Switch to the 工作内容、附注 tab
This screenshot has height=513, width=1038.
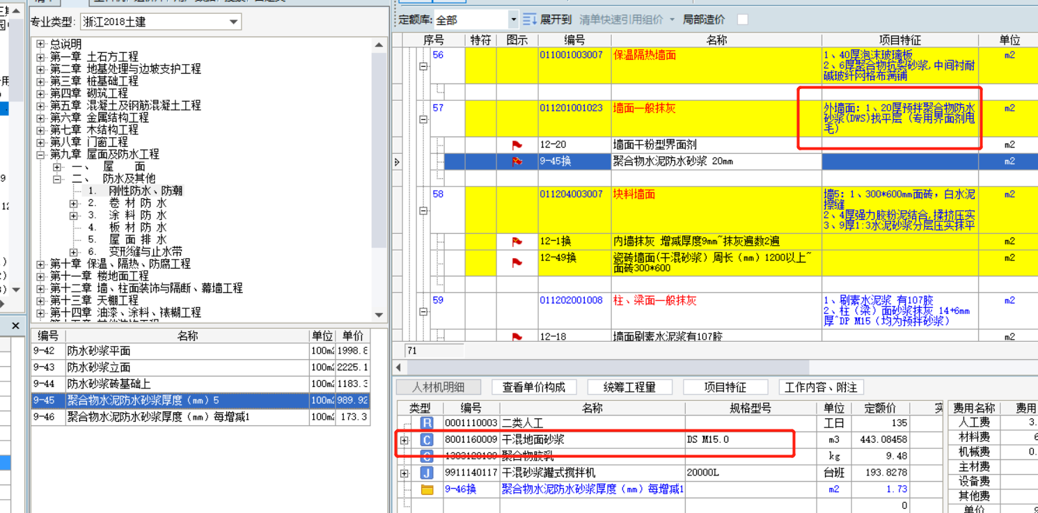[x=821, y=387]
